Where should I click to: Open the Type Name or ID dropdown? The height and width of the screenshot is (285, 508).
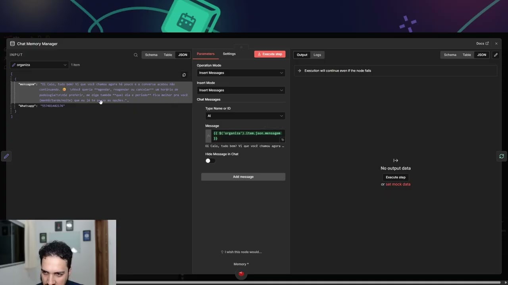coord(245,116)
